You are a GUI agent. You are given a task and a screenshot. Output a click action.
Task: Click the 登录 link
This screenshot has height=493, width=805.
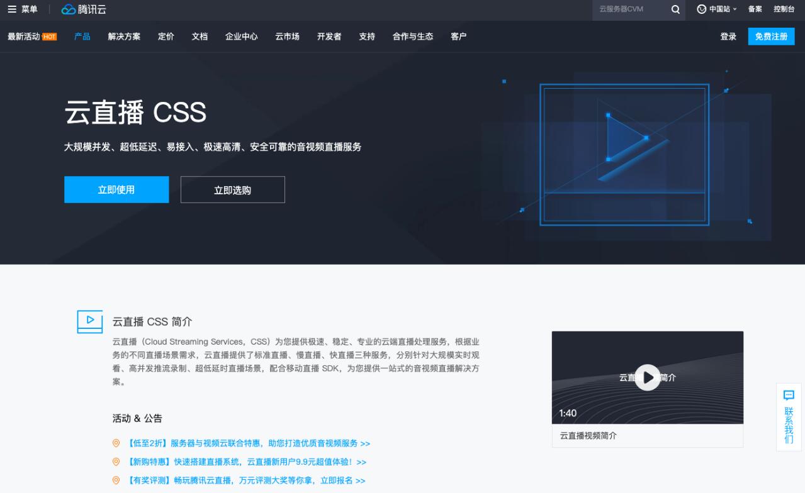(x=728, y=36)
